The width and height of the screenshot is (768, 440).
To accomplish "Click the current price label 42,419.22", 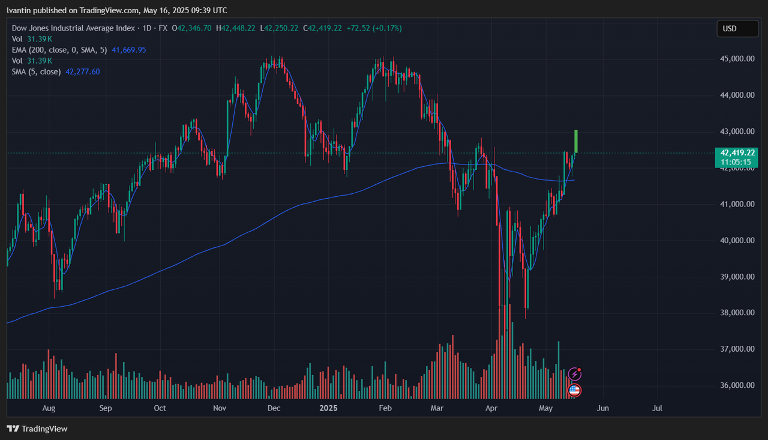I will click(x=737, y=152).
